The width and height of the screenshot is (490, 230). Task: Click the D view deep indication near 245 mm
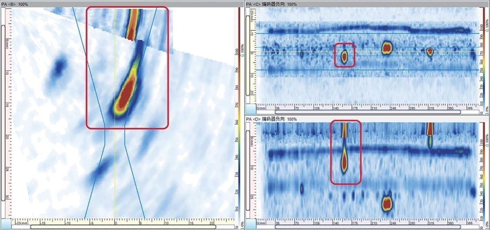[x=387, y=204]
